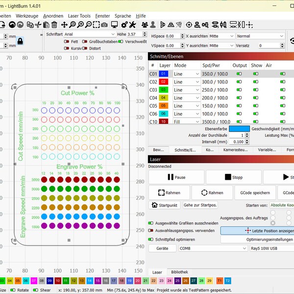Screen dimensions: 294x294
Task: Click the Stopp button
Action: click(x=233, y=177)
